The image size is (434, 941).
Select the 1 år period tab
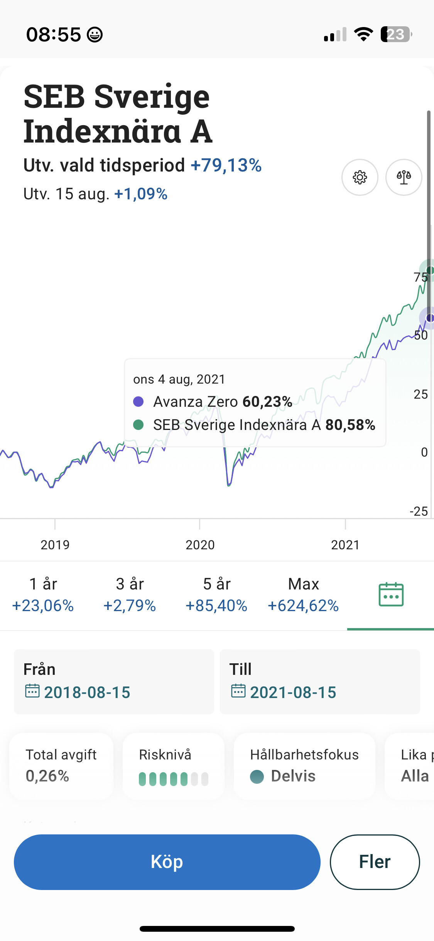(x=43, y=595)
